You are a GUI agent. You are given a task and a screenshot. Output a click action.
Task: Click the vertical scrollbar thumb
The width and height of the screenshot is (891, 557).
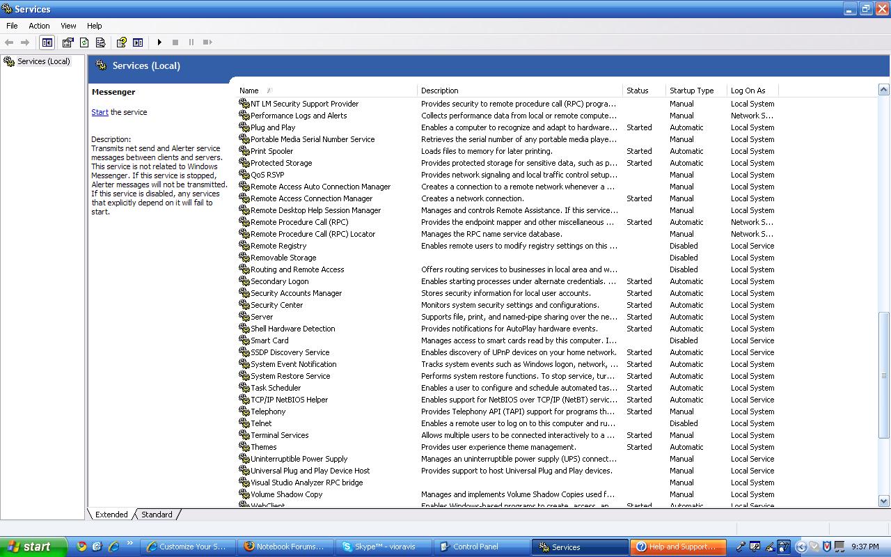[883, 375]
